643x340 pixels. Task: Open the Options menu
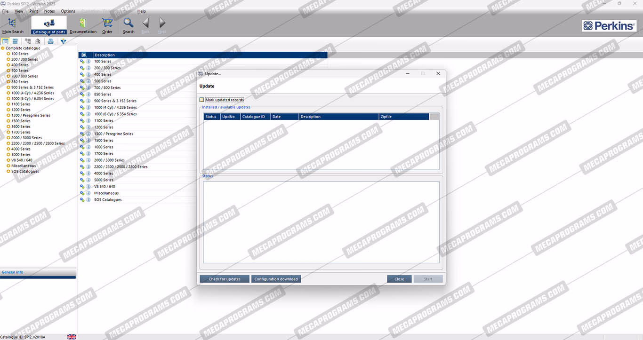68,11
